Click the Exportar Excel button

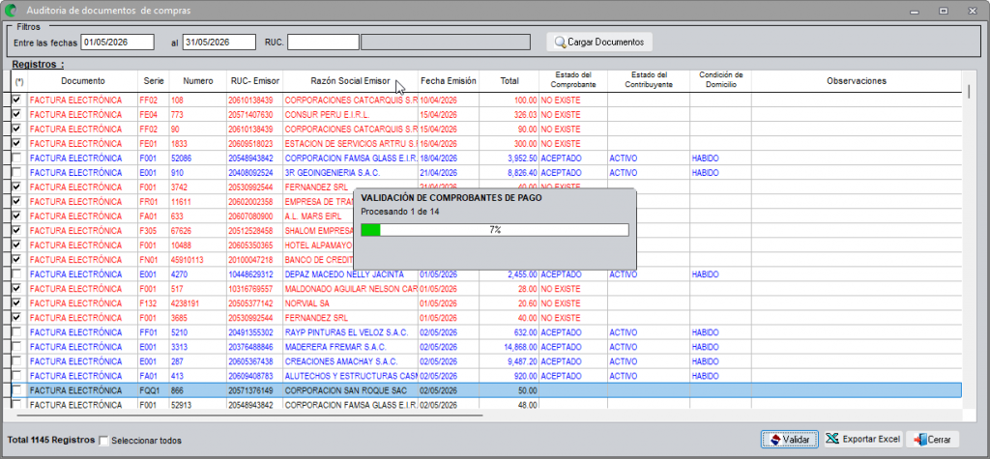click(863, 439)
